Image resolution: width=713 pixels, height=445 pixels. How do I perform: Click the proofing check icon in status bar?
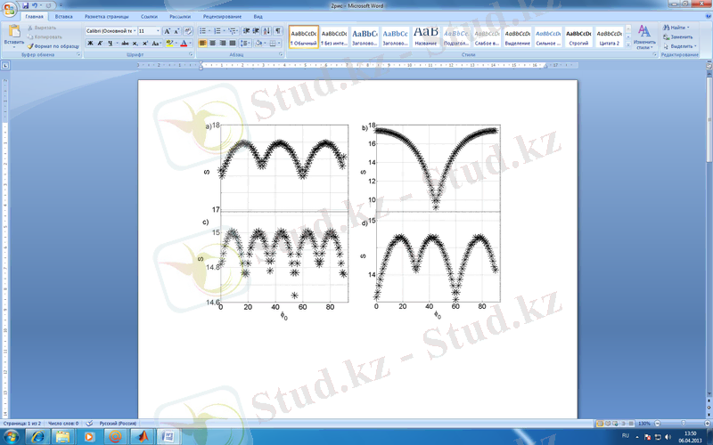click(x=89, y=424)
